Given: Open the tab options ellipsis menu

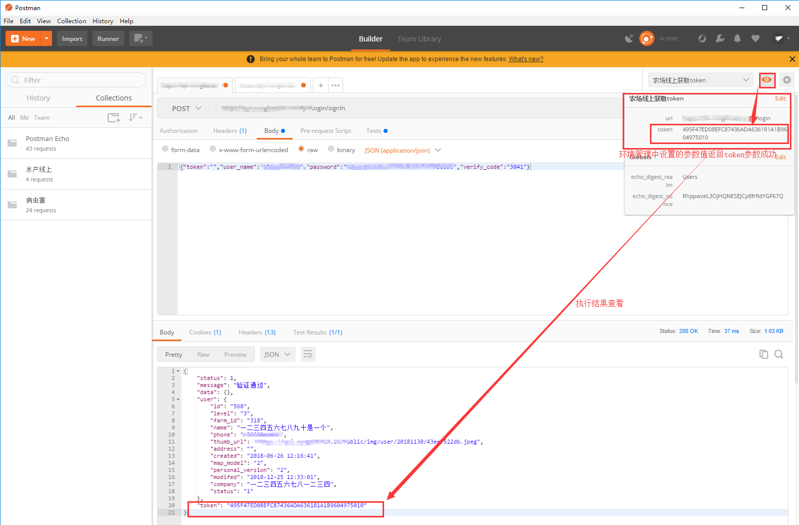Looking at the screenshot, I should click(336, 85).
